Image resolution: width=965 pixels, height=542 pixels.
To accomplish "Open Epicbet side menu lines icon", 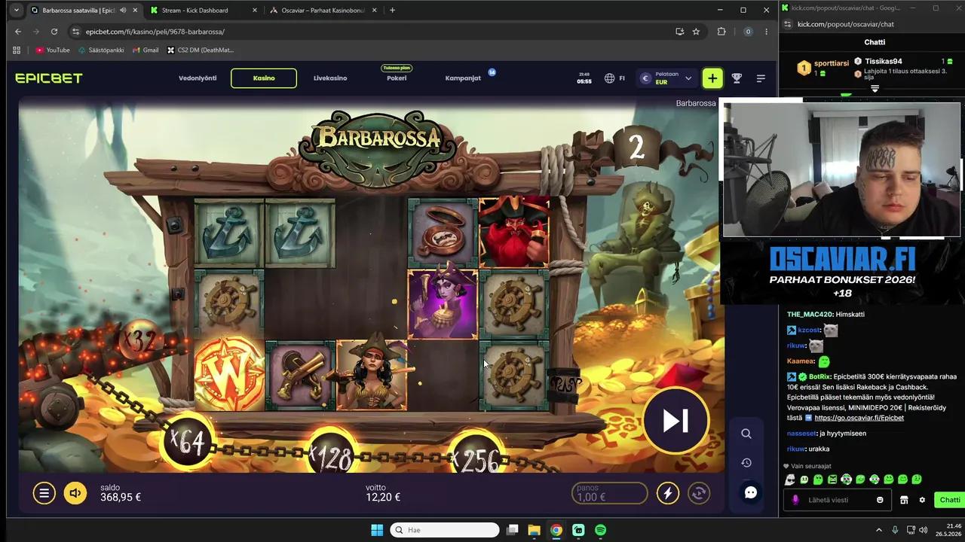I will (x=761, y=78).
